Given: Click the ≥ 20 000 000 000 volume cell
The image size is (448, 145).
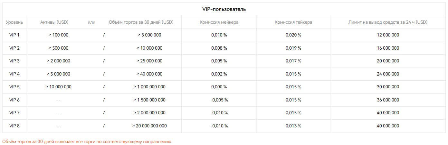Looking at the screenshot, I should click(149, 126).
